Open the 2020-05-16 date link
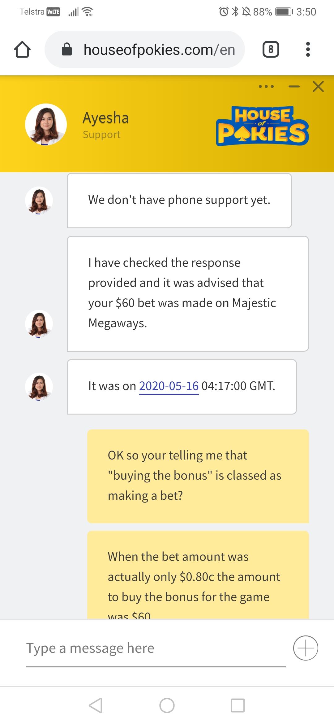This screenshot has height=725, width=334. (x=169, y=386)
